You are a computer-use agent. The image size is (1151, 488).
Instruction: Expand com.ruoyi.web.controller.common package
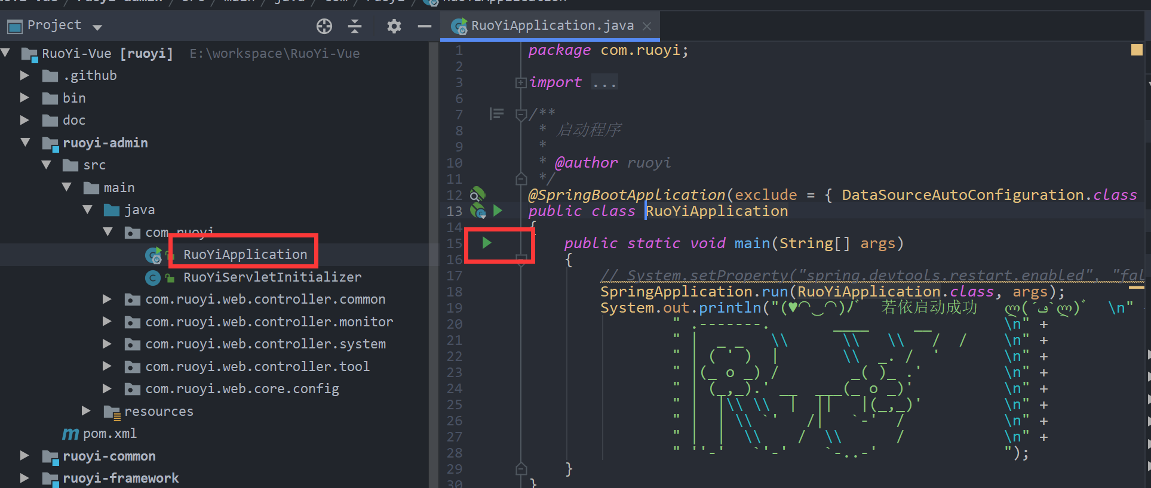(x=107, y=299)
